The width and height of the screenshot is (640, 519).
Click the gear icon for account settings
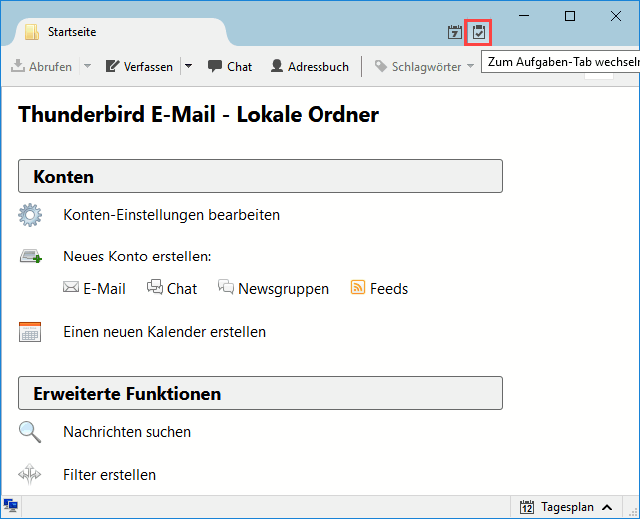click(x=30, y=215)
